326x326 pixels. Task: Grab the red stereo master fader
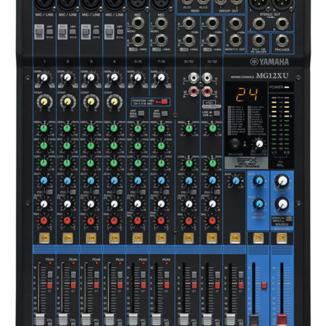[282, 319]
